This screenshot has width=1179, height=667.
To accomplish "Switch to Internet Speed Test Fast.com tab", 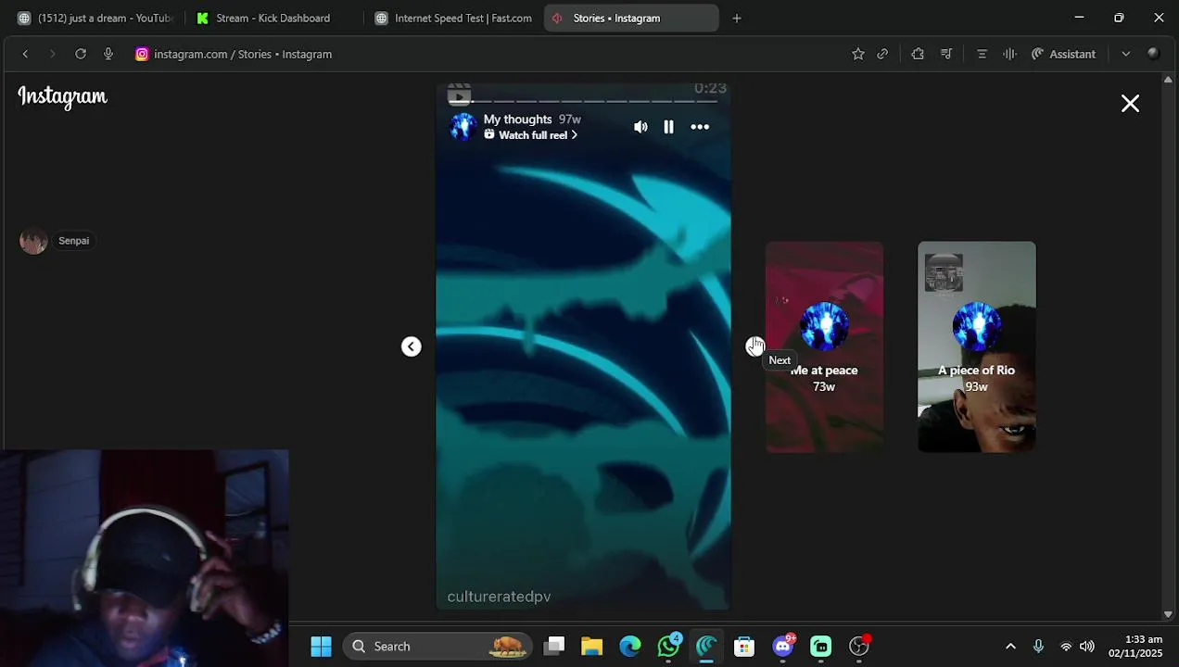I will pyautogui.click(x=452, y=18).
